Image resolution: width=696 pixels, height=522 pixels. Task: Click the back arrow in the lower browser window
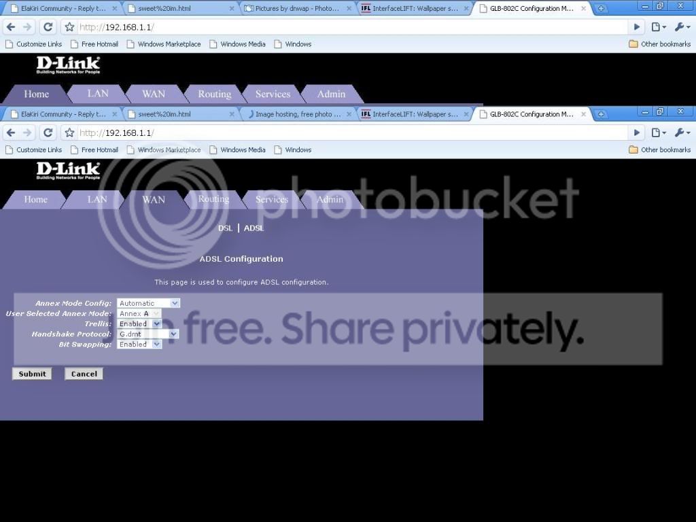(x=11, y=133)
